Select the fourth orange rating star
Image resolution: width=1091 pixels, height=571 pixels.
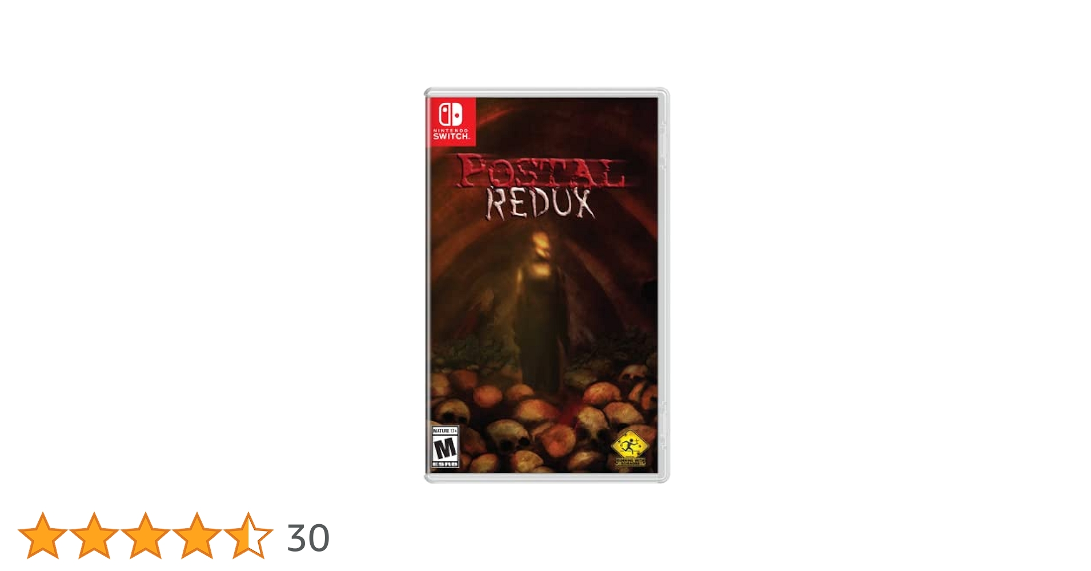click(x=196, y=535)
